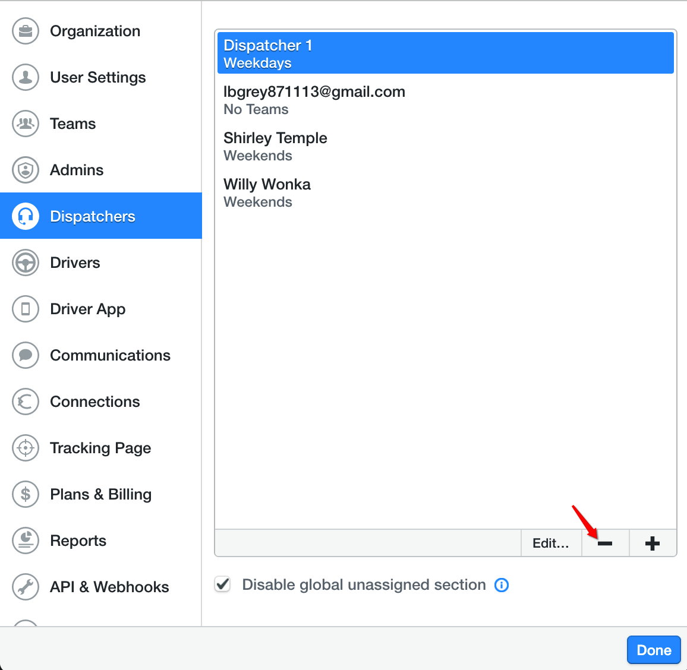Click the Tracking Page crosshair icon
Screen dimensions: 687x670
click(x=26, y=448)
